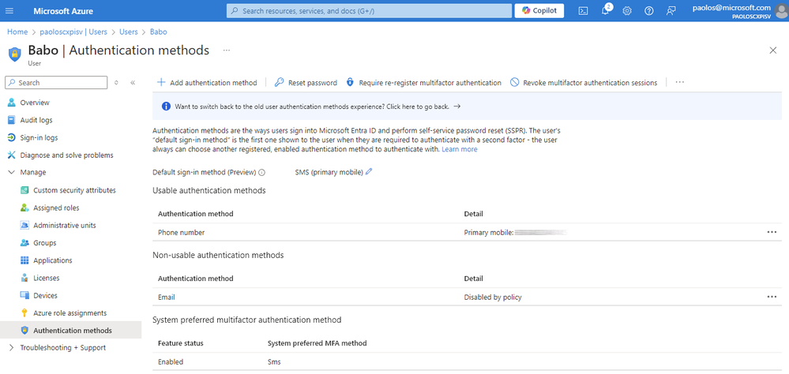The image size is (789, 374).
Task: Click the Copilot button
Action: coord(539,10)
